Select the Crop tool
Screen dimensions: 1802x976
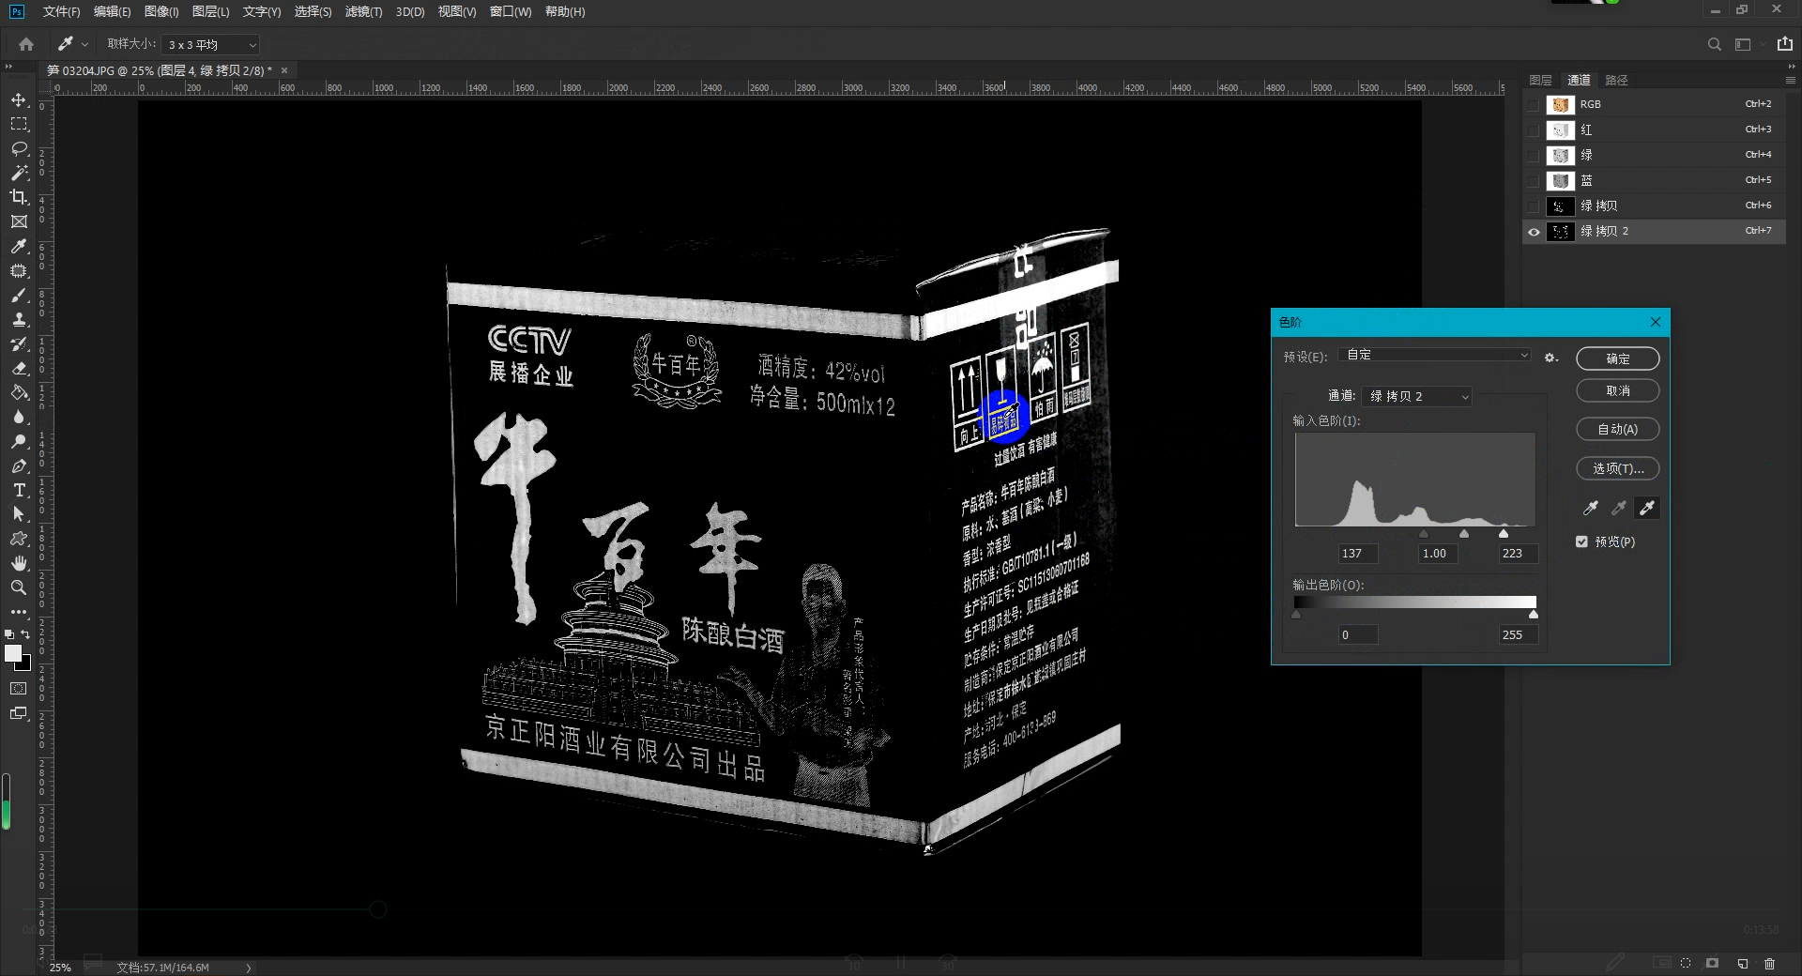(x=19, y=197)
